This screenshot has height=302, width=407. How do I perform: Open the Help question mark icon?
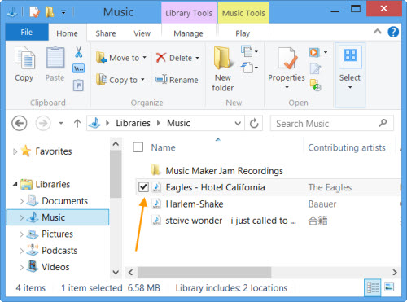pyautogui.click(x=393, y=33)
